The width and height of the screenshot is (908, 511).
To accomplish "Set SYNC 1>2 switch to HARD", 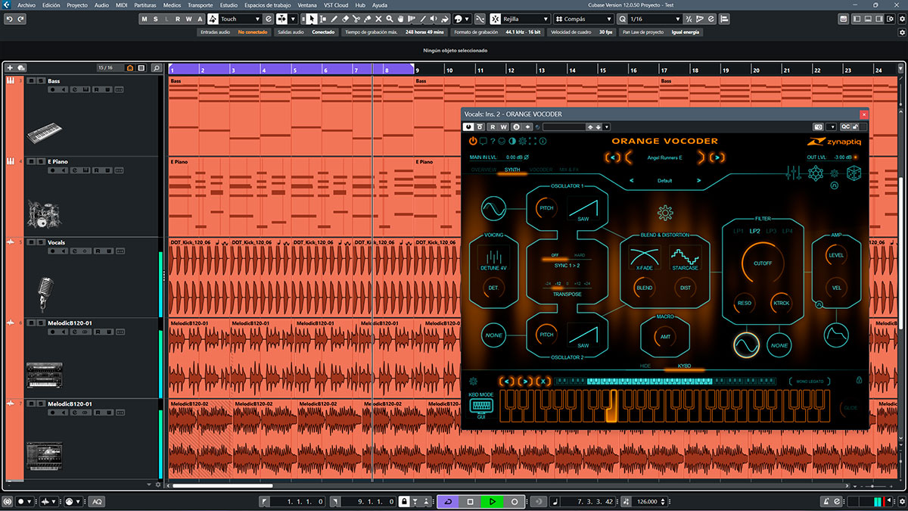I will click(x=580, y=255).
